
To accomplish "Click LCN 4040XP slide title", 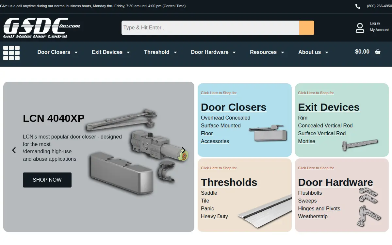I will pos(54,118).
